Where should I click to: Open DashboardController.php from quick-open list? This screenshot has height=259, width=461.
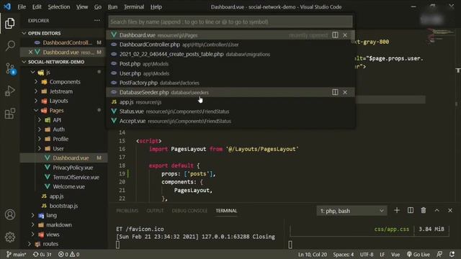coord(230,45)
